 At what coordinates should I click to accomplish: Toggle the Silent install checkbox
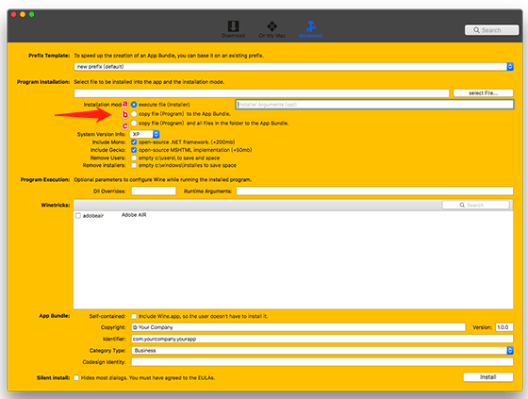(76, 377)
